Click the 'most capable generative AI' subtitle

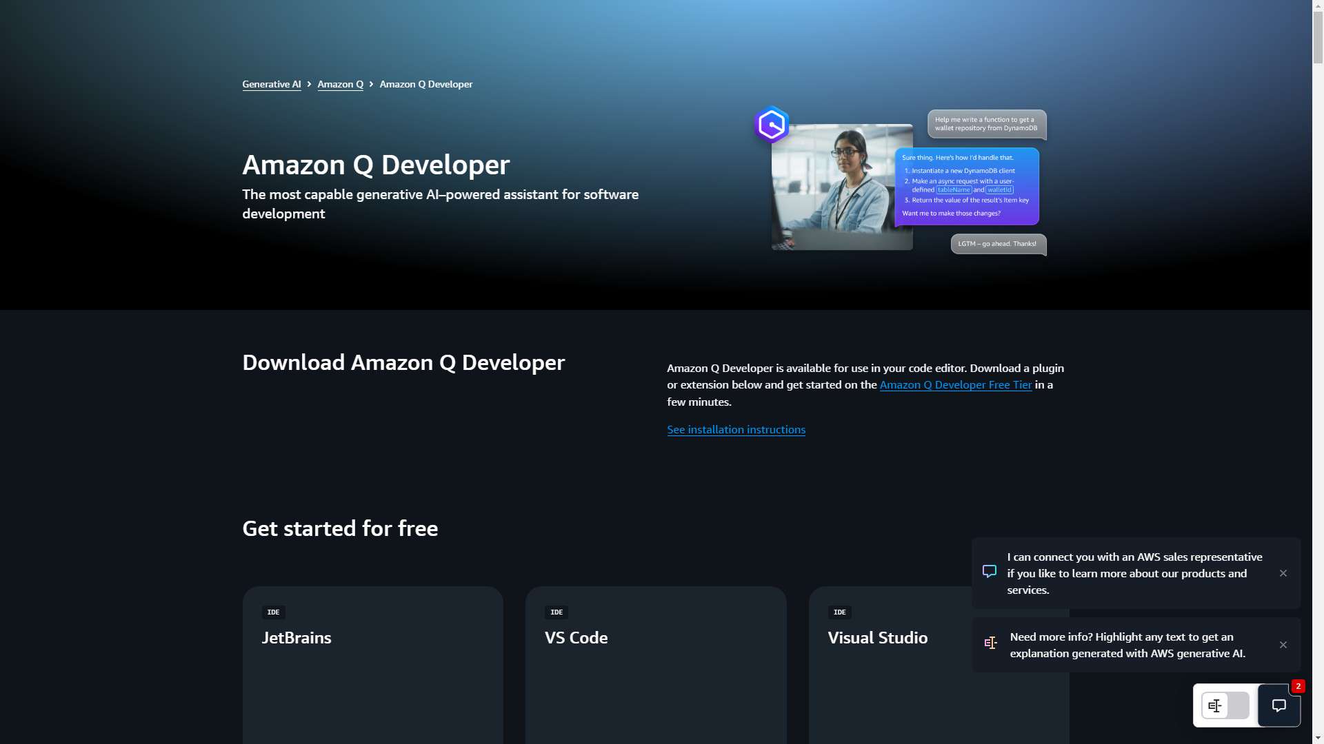tap(440, 204)
